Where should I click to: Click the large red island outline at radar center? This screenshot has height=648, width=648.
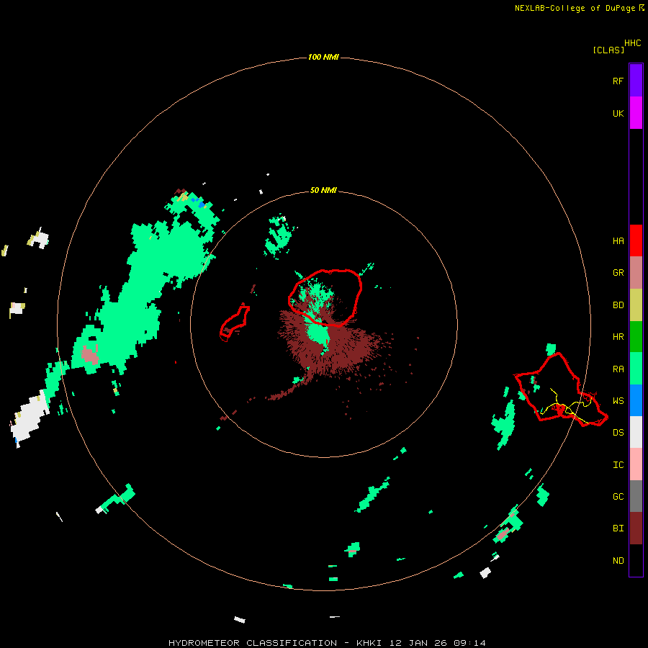325,297
